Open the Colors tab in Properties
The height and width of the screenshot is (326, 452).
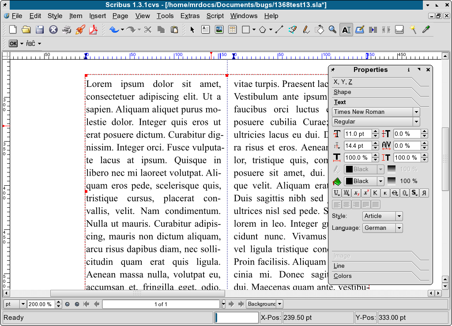343,276
